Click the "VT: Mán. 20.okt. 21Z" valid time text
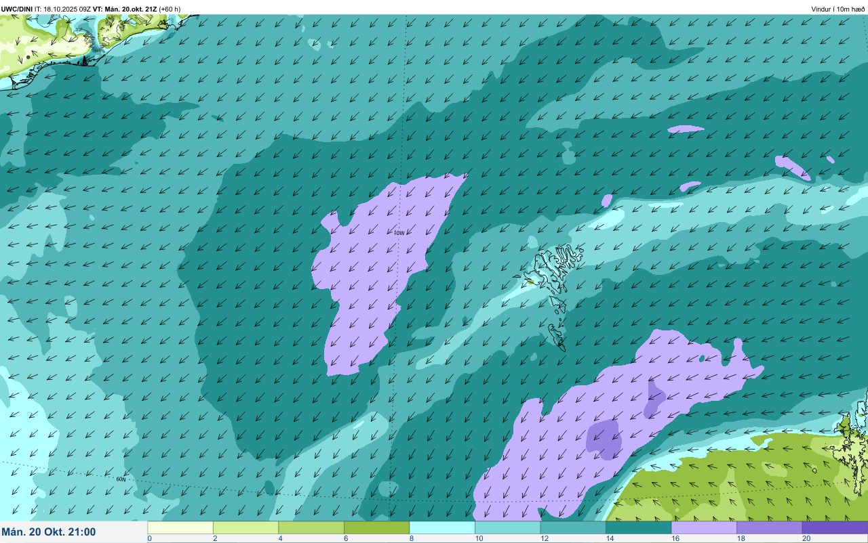The width and height of the screenshot is (868, 543). 125,9
